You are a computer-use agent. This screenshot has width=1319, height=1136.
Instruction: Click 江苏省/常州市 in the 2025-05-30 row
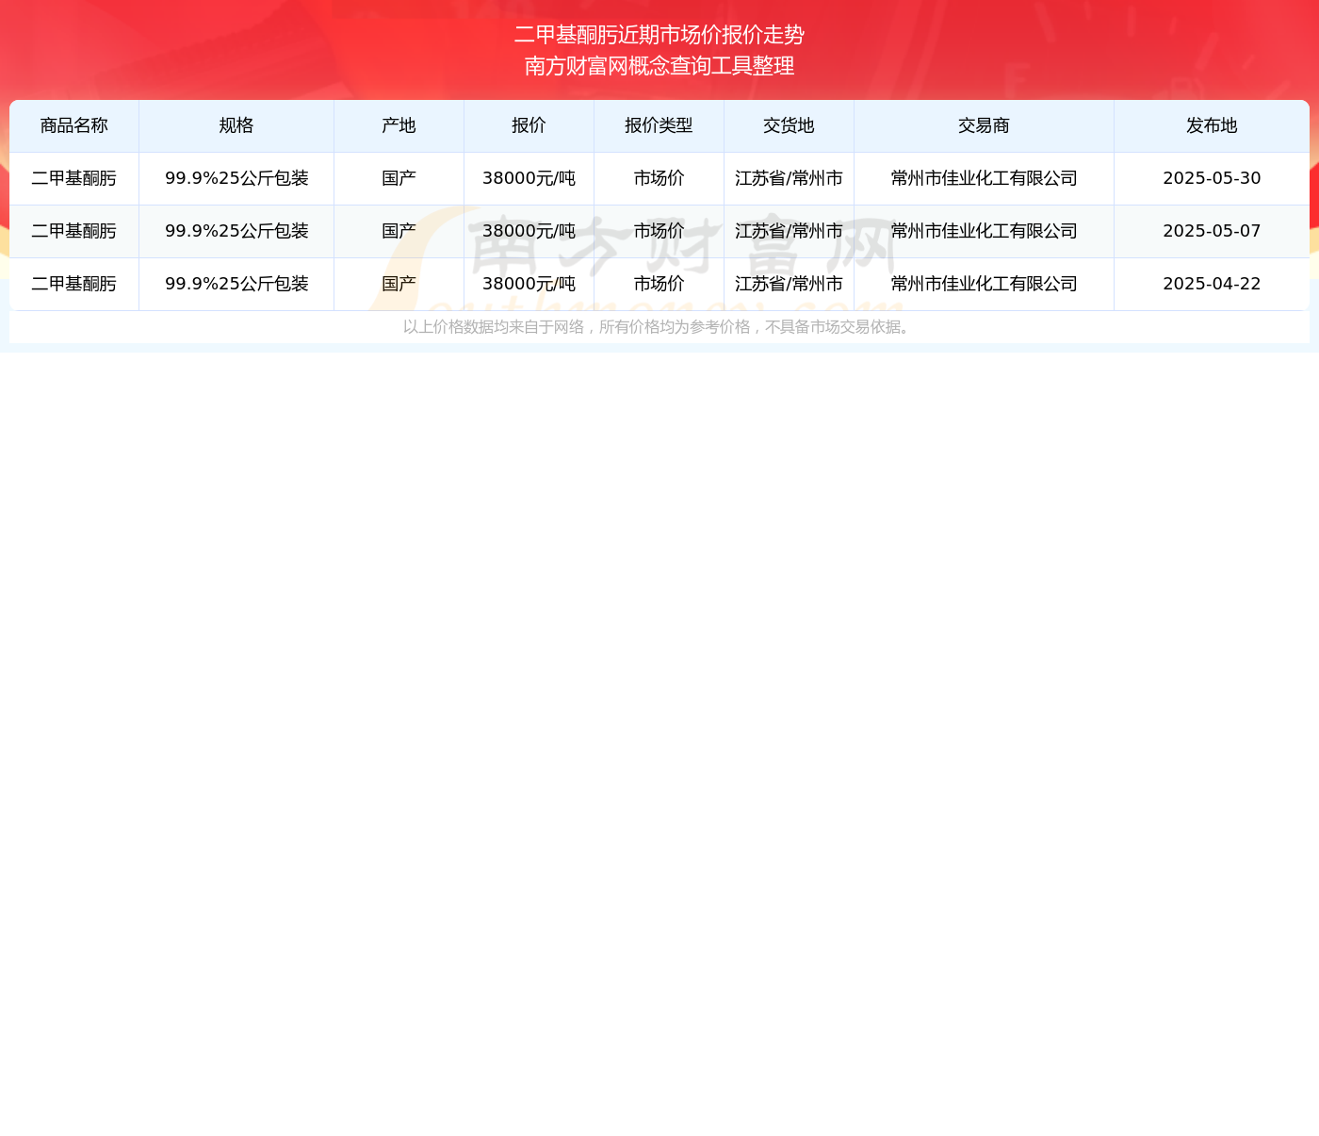coord(789,178)
